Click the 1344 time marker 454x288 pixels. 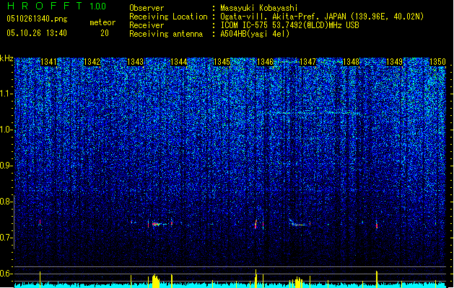[x=179, y=62]
